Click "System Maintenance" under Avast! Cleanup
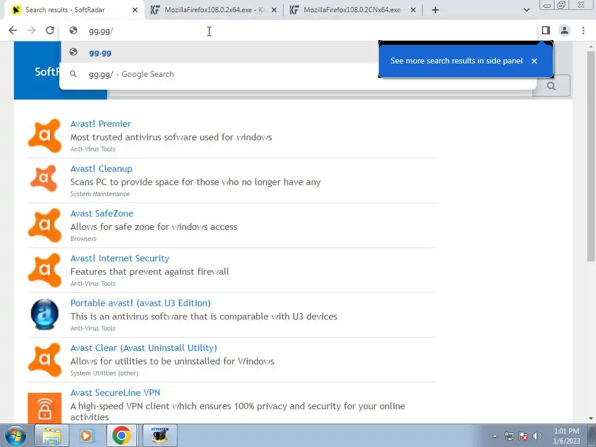 (x=100, y=194)
